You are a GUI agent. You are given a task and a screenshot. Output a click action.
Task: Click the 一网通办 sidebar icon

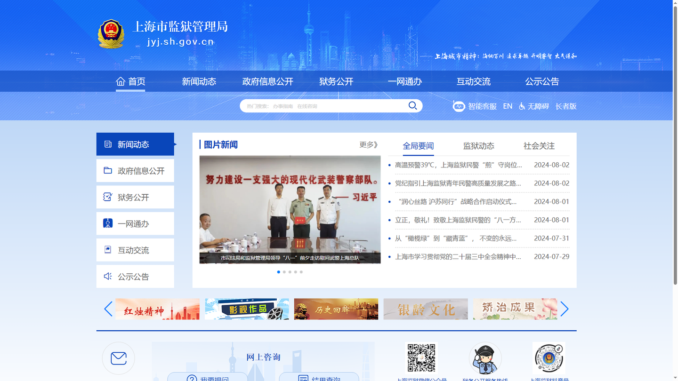(x=108, y=223)
